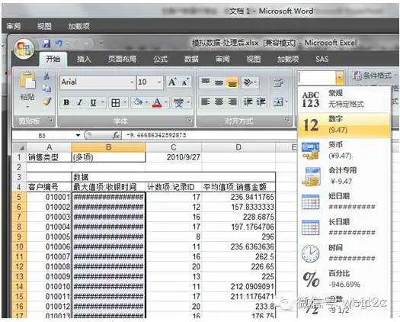Click the red font color button

tap(157, 103)
